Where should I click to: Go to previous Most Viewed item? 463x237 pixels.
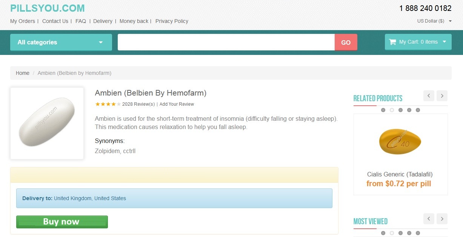pos(429,219)
